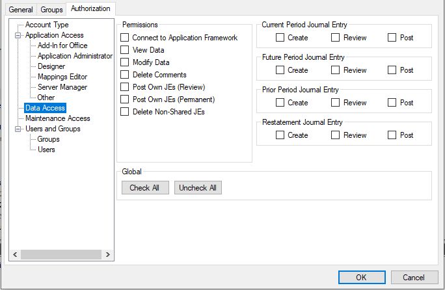
Task: Open the Groups tab
Action: click(51, 10)
